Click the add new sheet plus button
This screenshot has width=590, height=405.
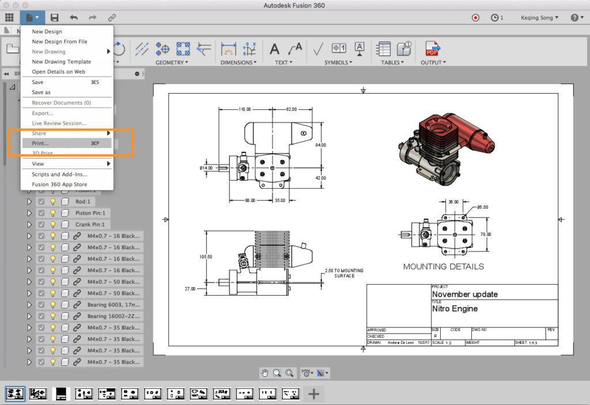[x=313, y=393]
